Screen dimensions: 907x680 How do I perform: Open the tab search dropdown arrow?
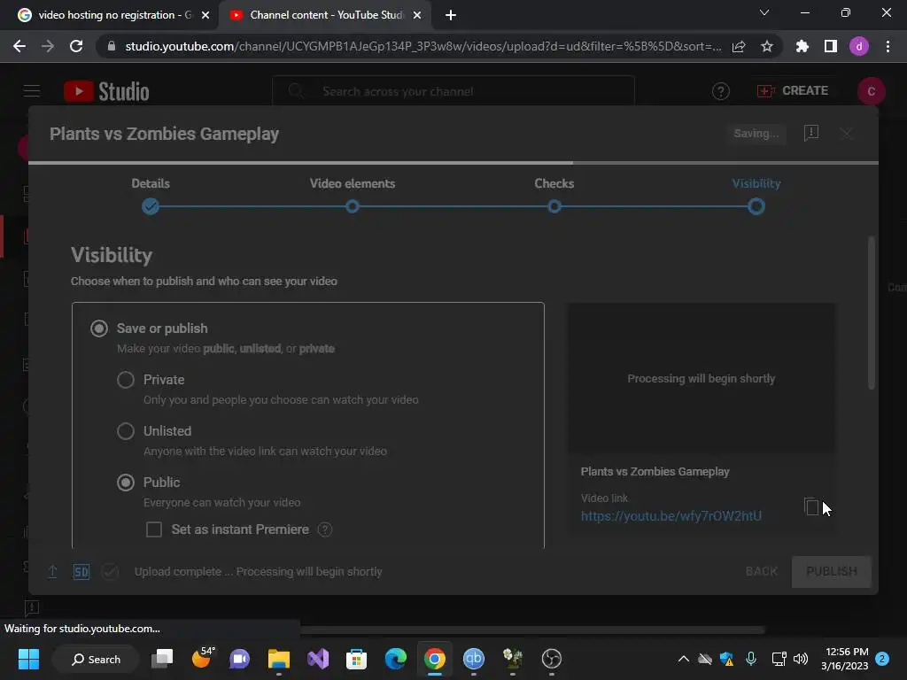tap(764, 12)
